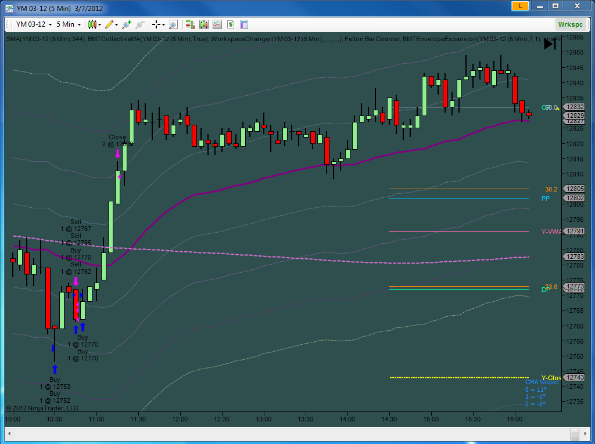Click the magnifier zoom frame icon

[x=173, y=24]
